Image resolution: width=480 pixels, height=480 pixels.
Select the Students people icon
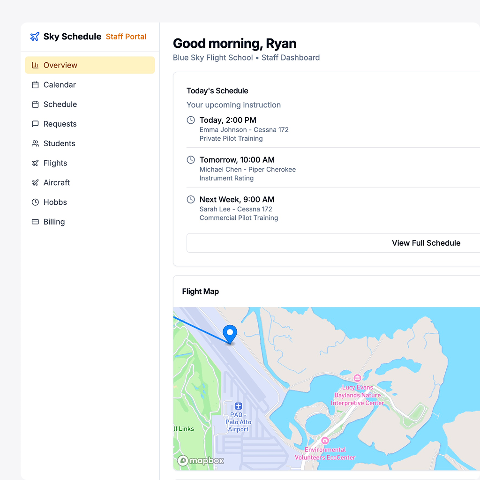[x=35, y=143]
